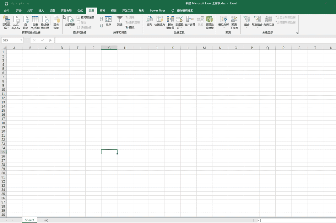Open the 分类汇总 subtotal icon
The width and height of the screenshot is (336, 223).
point(268,19)
